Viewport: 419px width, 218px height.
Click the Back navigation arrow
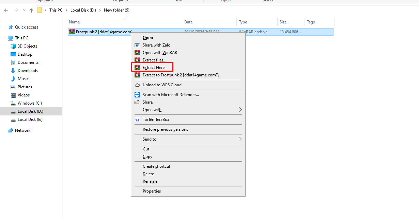click(x=6, y=10)
